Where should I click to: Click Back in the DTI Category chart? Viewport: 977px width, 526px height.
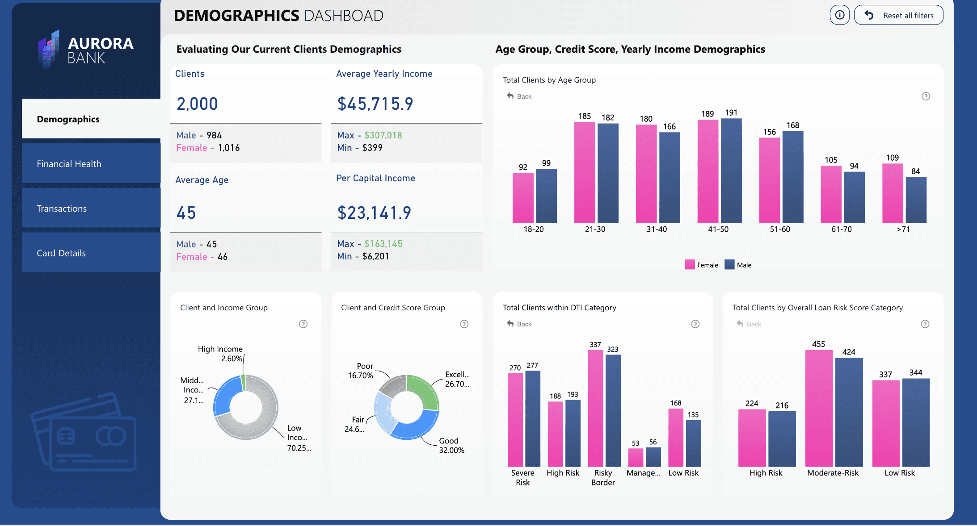(524, 324)
